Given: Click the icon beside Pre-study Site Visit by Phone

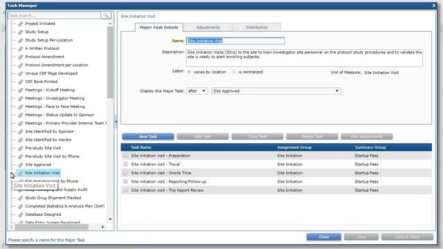Looking at the screenshot, I should [20, 156].
